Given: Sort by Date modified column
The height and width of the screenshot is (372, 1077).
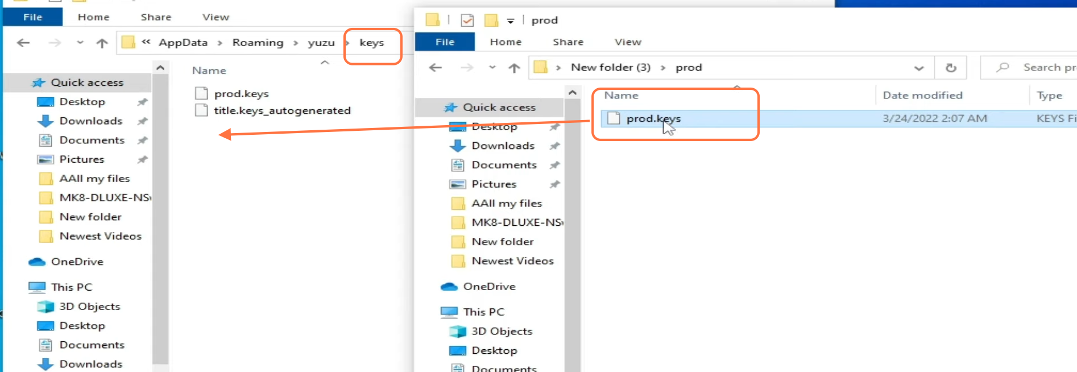Looking at the screenshot, I should tap(922, 96).
